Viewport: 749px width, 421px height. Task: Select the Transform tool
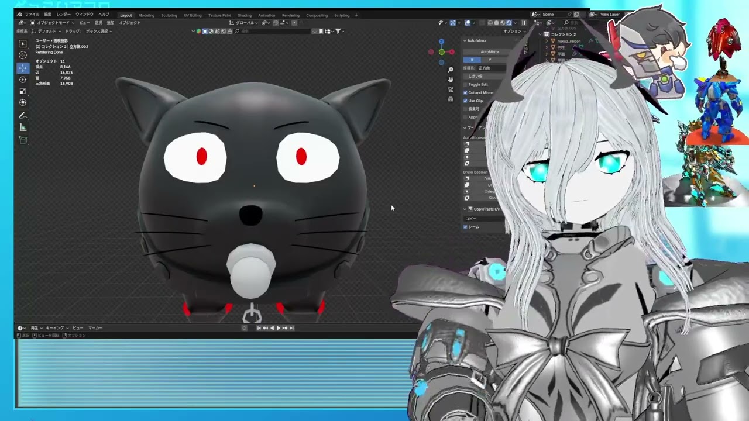pos(23,102)
